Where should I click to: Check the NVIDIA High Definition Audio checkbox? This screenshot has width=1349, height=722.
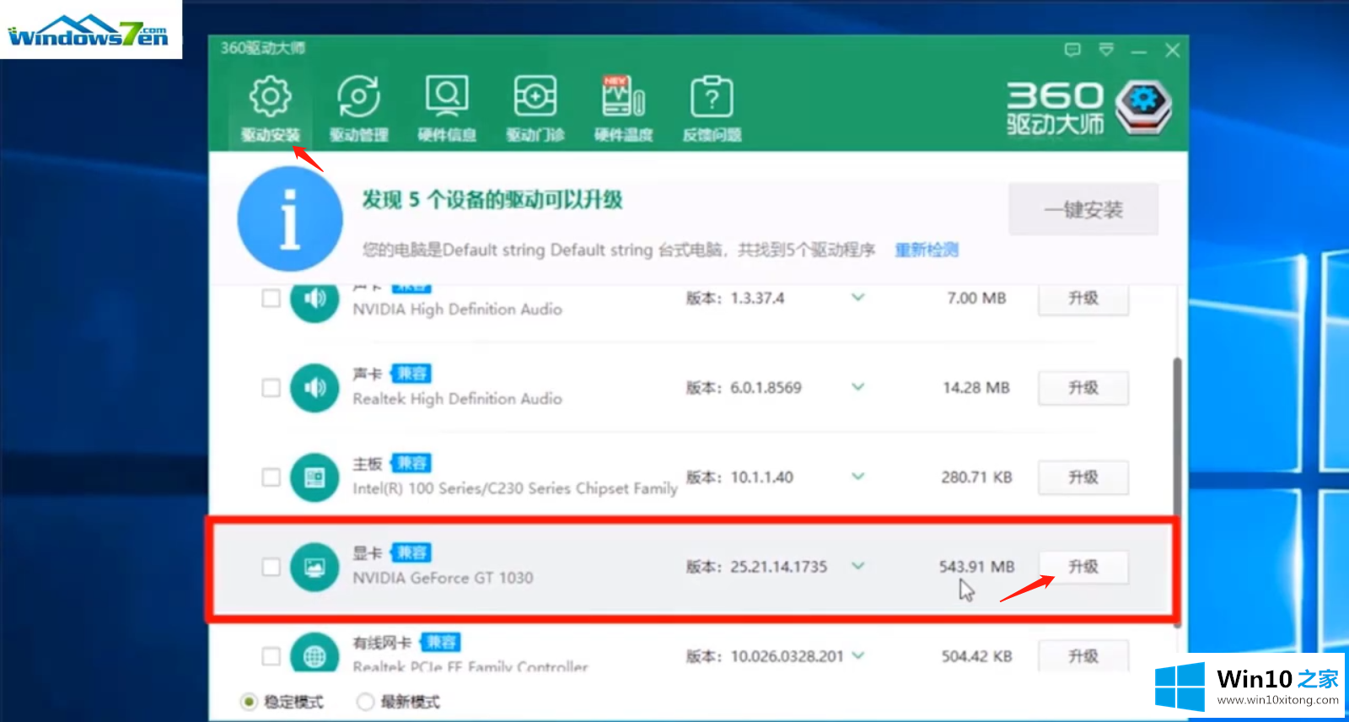271,299
